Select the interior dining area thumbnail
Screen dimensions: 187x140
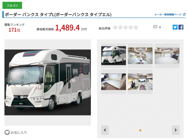(140, 56)
